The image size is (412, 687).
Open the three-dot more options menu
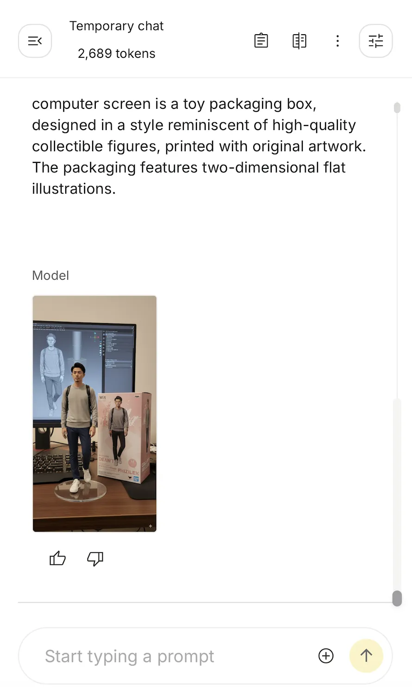point(337,41)
